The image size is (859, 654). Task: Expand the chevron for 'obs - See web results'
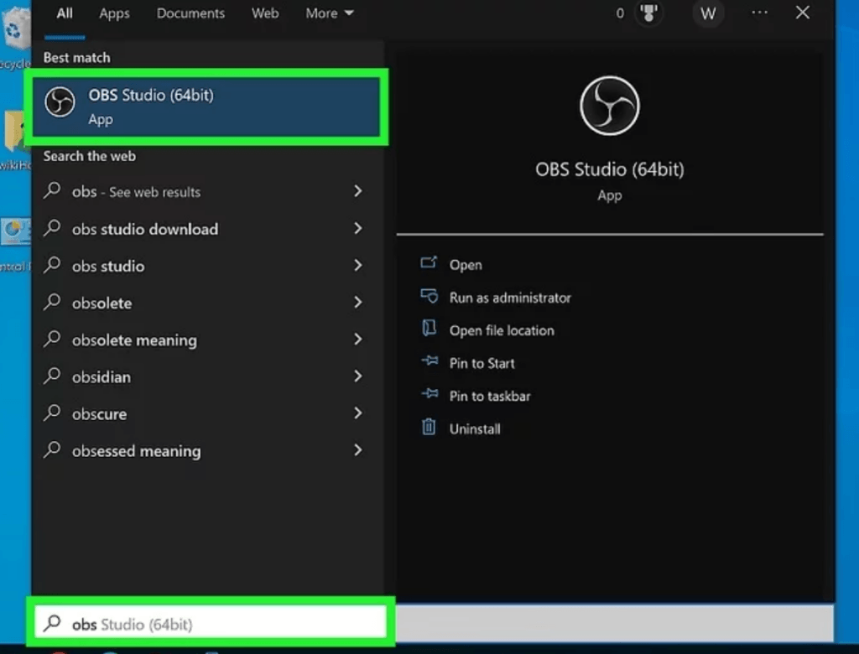point(357,191)
